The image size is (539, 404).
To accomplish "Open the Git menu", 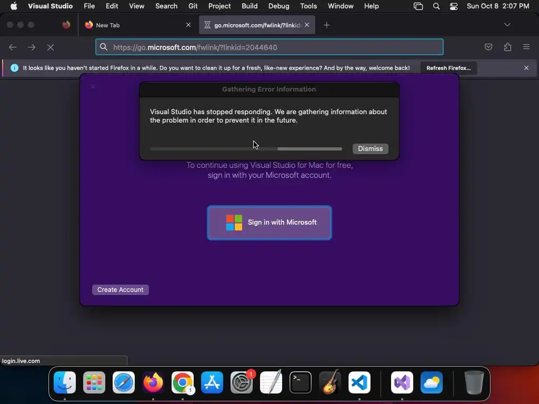I will [x=193, y=6].
